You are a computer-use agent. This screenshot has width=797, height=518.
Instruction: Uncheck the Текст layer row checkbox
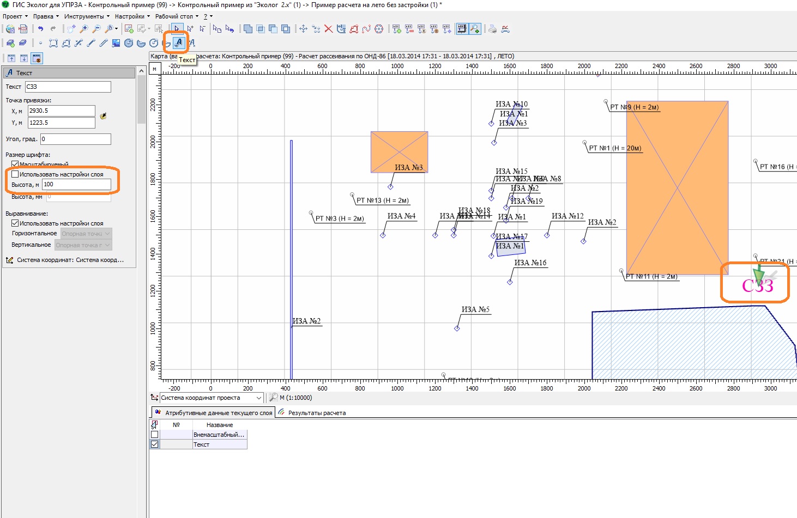(155, 444)
